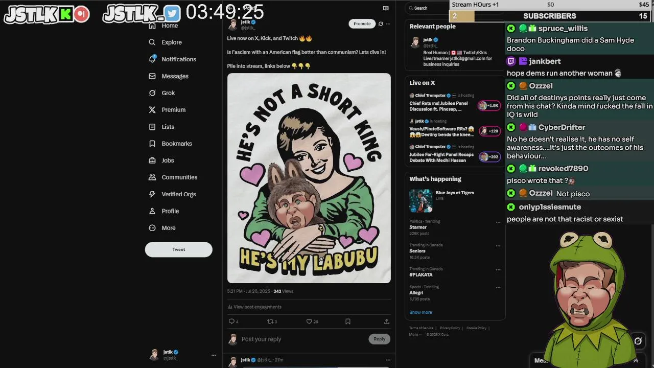Open the three-dot menu beside Seniors trend
Viewport: 654px width, 368px height.
tap(498, 245)
